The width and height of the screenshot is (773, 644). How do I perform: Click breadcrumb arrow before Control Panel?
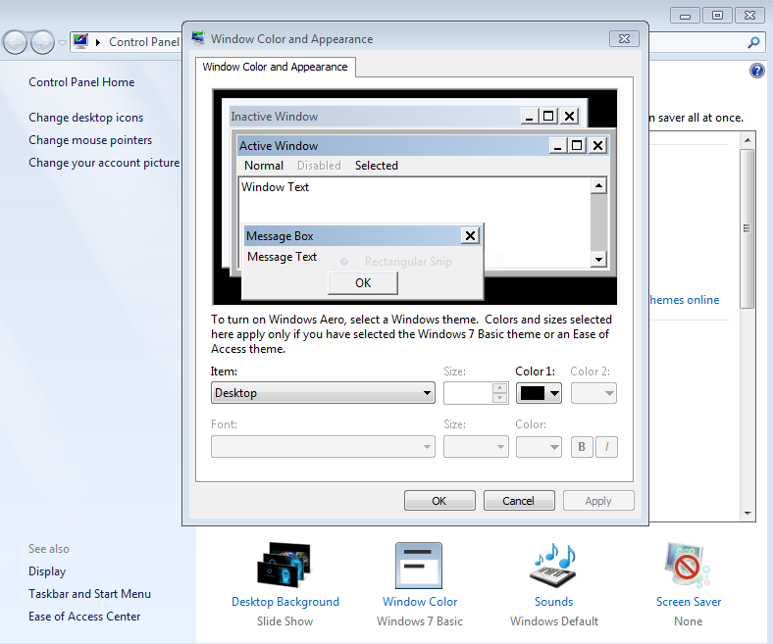point(98,42)
